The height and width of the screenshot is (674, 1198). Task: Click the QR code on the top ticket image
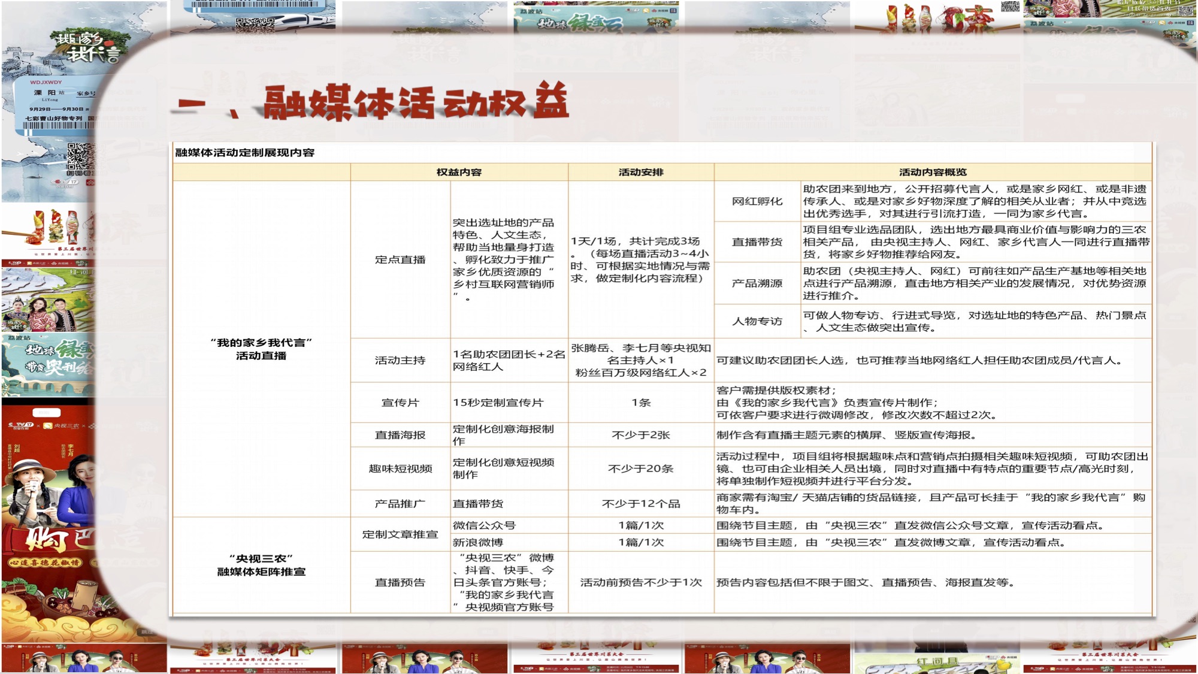tap(255, 24)
